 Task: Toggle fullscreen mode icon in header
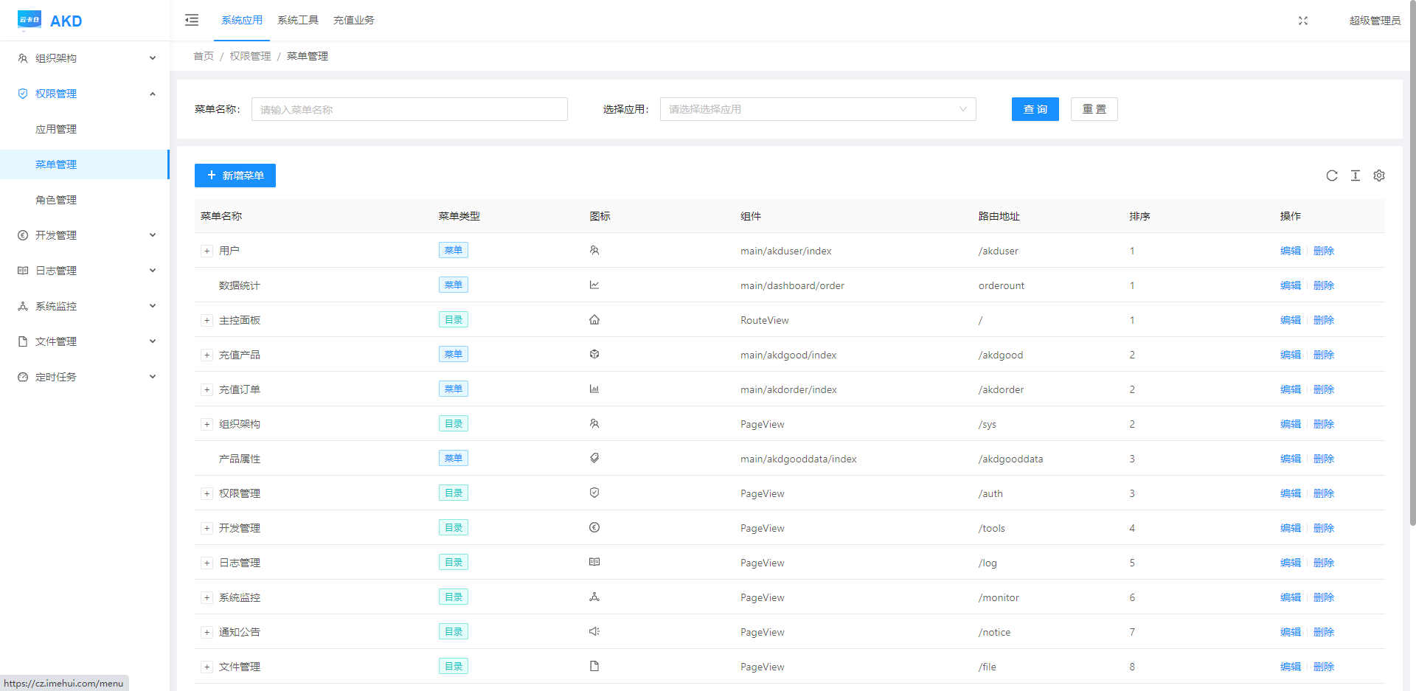coord(1302,21)
